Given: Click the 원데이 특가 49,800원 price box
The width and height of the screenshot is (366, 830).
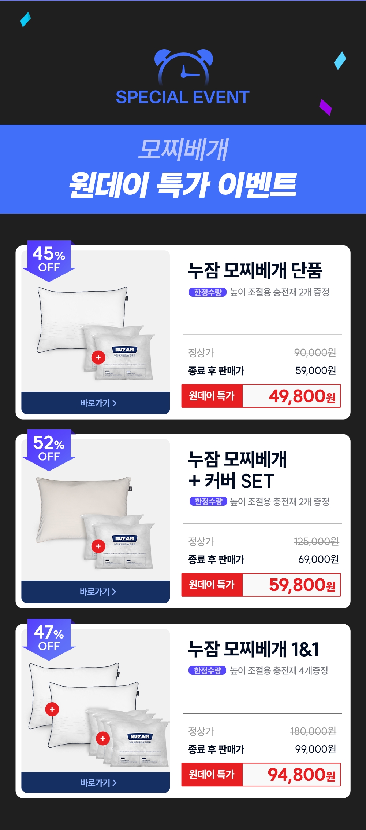Looking at the screenshot, I should [x=261, y=396].
